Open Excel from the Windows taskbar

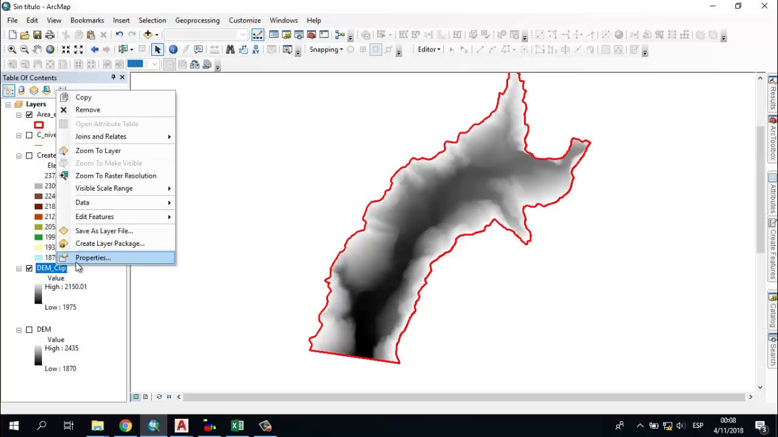coord(237,426)
